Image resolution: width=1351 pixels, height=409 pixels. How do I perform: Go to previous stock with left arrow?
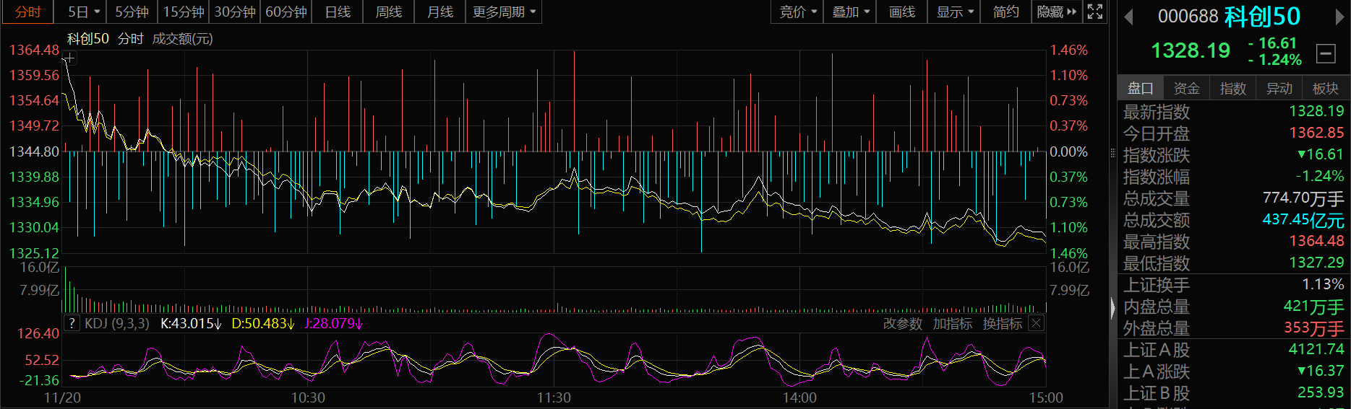coord(1128,17)
